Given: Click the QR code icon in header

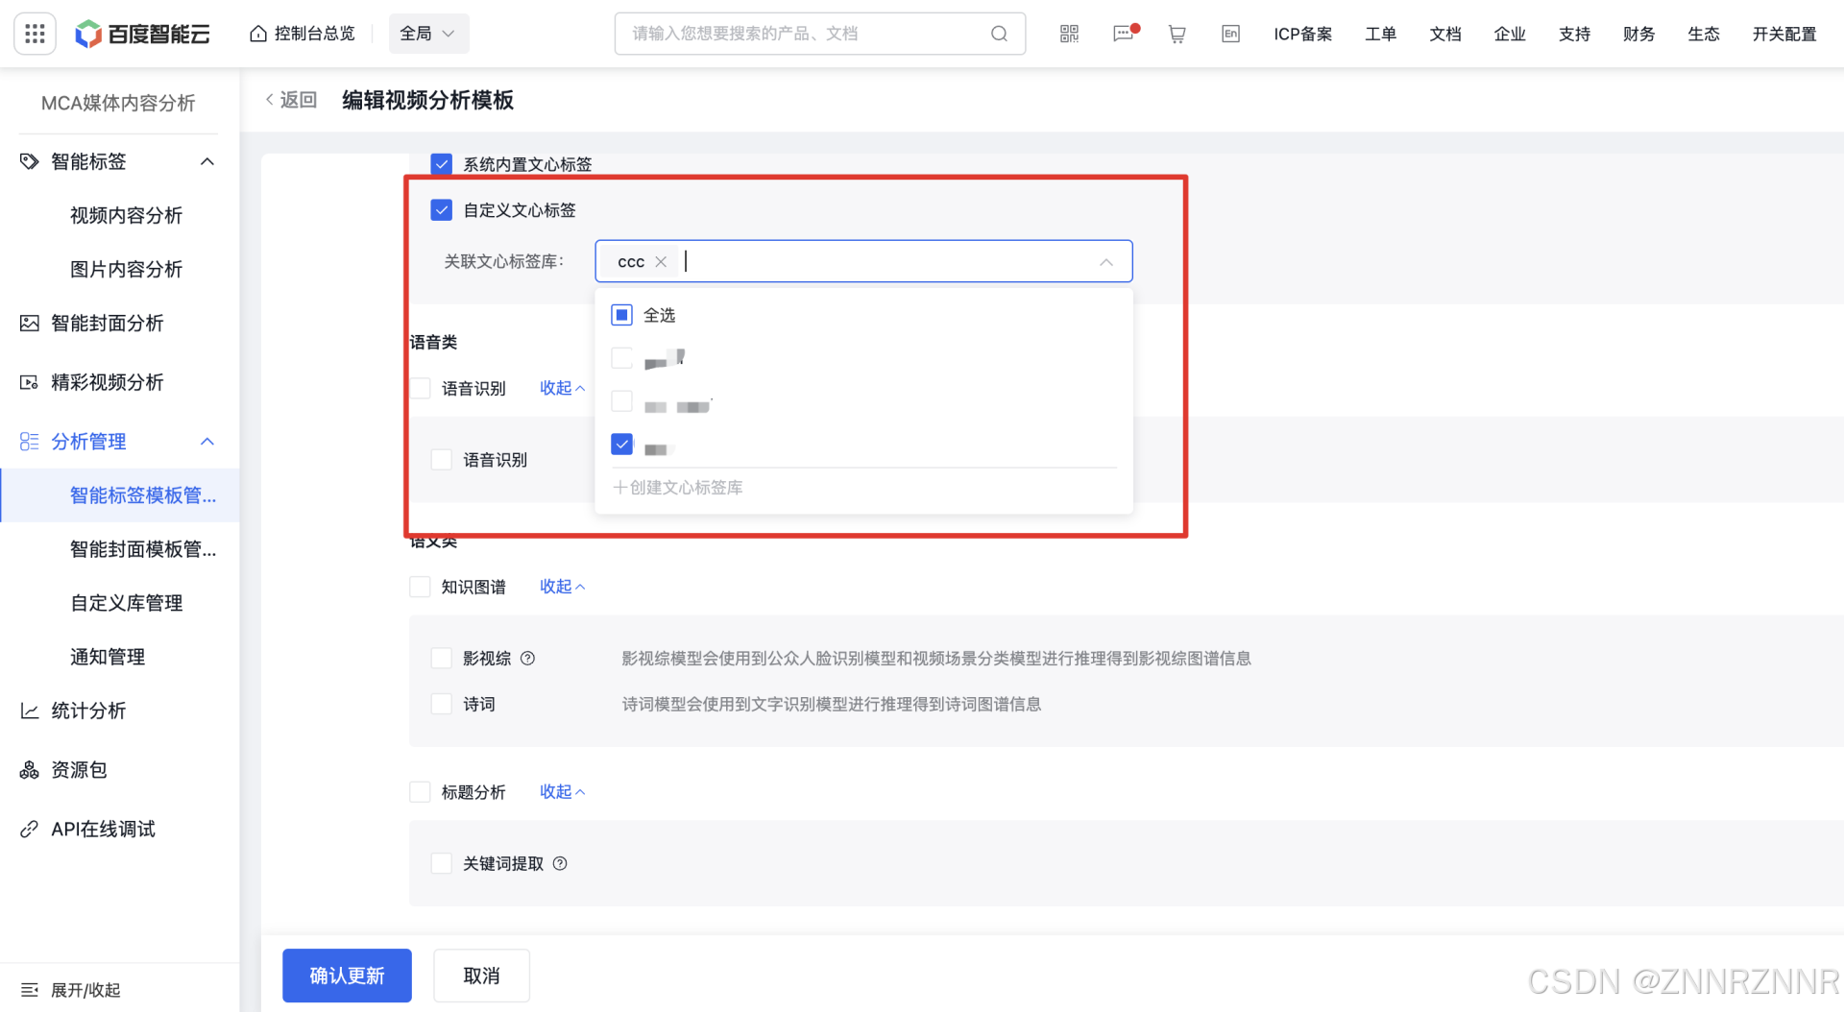Looking at the screenshot, I should coord(1069,34).
